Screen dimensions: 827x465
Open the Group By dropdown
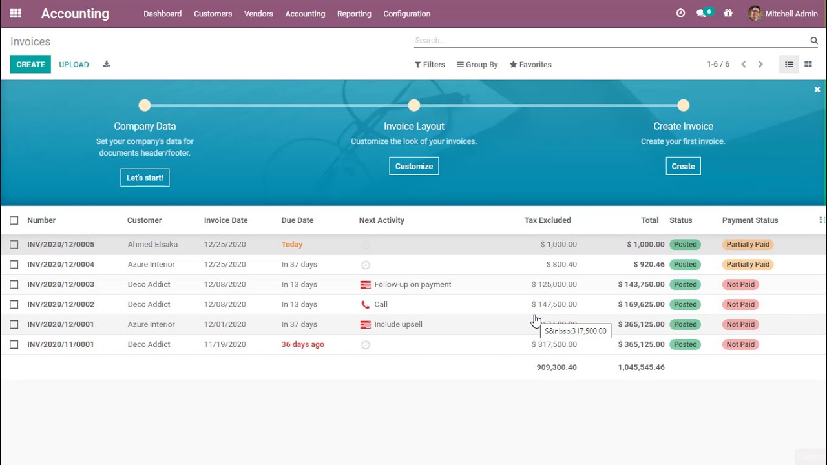coord(477,64)
